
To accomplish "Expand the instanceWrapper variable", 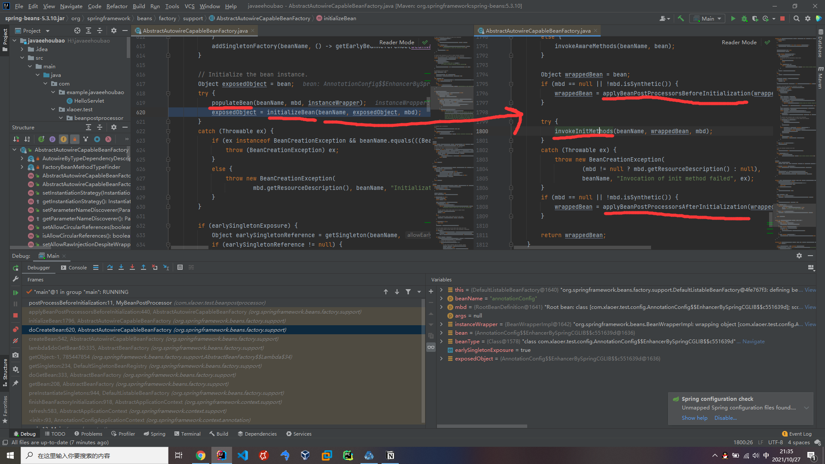I will click(x=441, y=324).
